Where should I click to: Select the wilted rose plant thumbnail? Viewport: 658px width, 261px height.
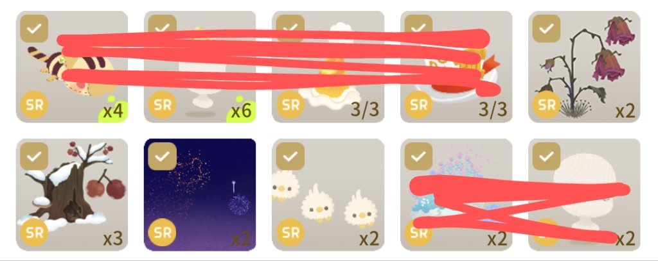click(x=583, y=67)
